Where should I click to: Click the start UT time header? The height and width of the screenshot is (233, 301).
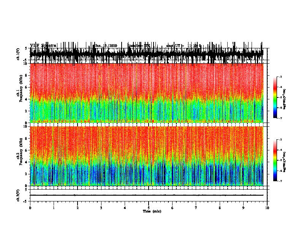184,46
